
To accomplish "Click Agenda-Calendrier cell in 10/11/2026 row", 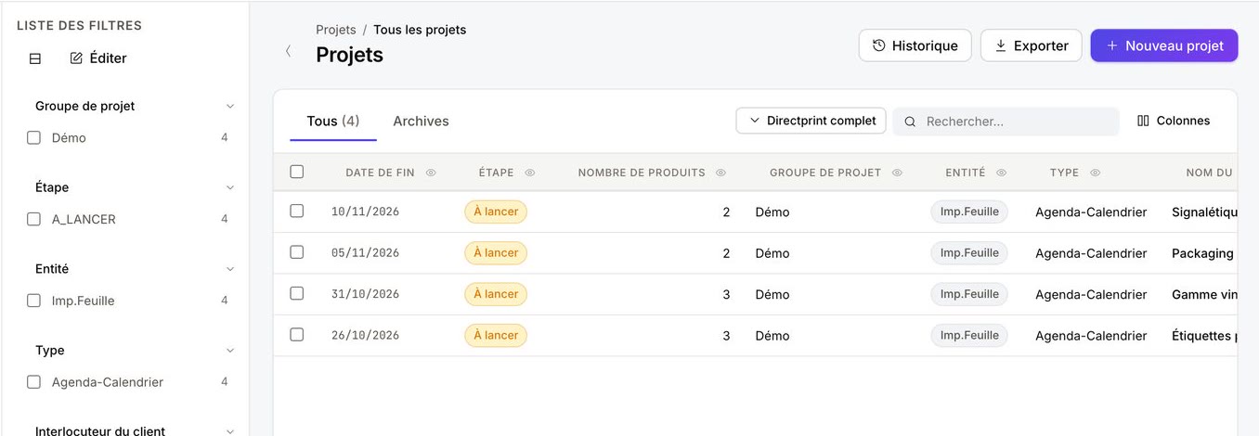I will pyautogui.click(x=1091, y=212).
